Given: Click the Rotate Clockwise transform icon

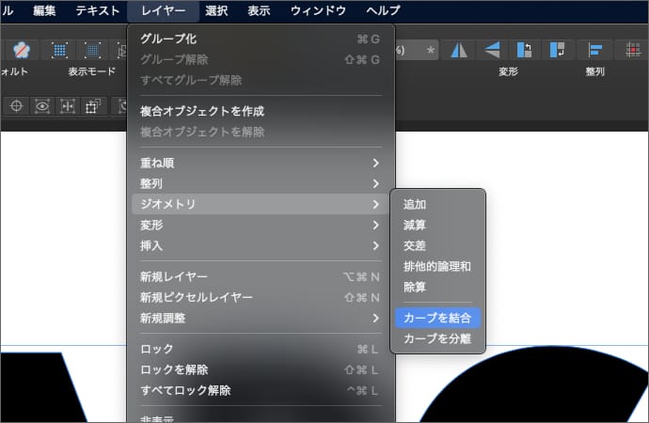Looking at the screenshot, I should [559, 50].
